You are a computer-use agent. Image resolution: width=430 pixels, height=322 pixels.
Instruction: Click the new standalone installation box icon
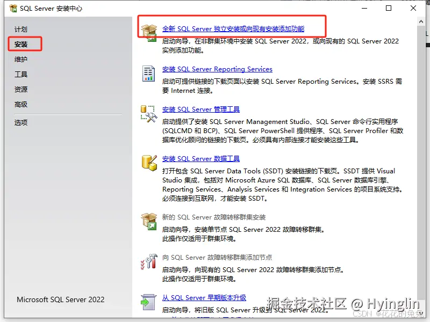[x=149, y=33]
